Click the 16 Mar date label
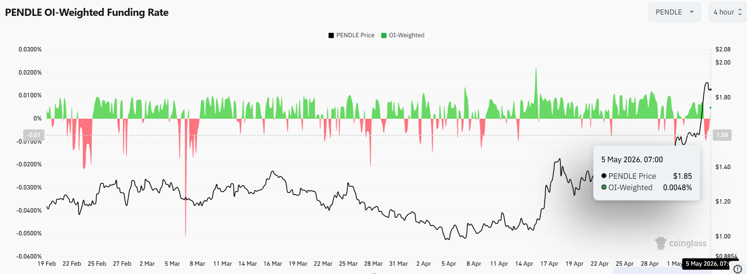The height and width of the screenshot is (274, 747). pyautogui.click(x=273, y=264)
